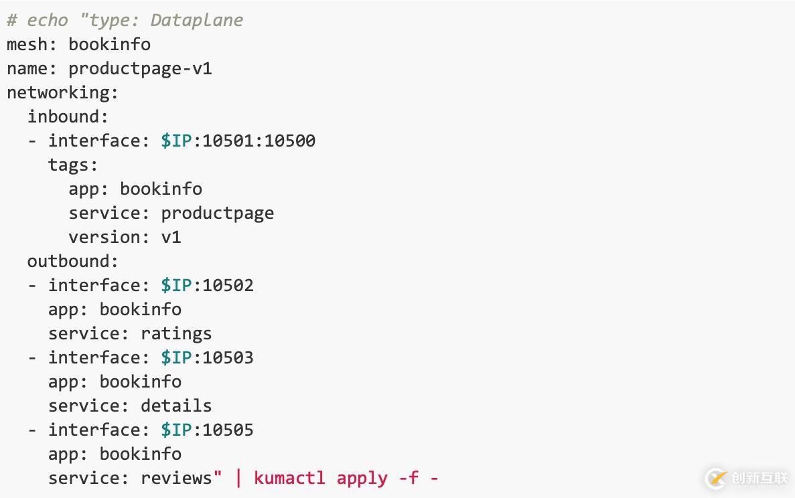Click the "mesh: bookinfo" line

(x=78, y=44)
